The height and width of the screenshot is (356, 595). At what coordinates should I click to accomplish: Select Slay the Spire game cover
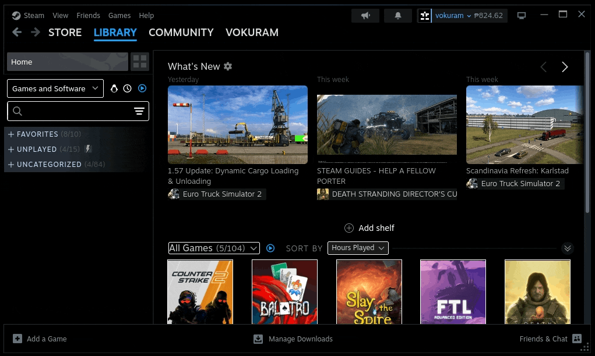(369, 292)
